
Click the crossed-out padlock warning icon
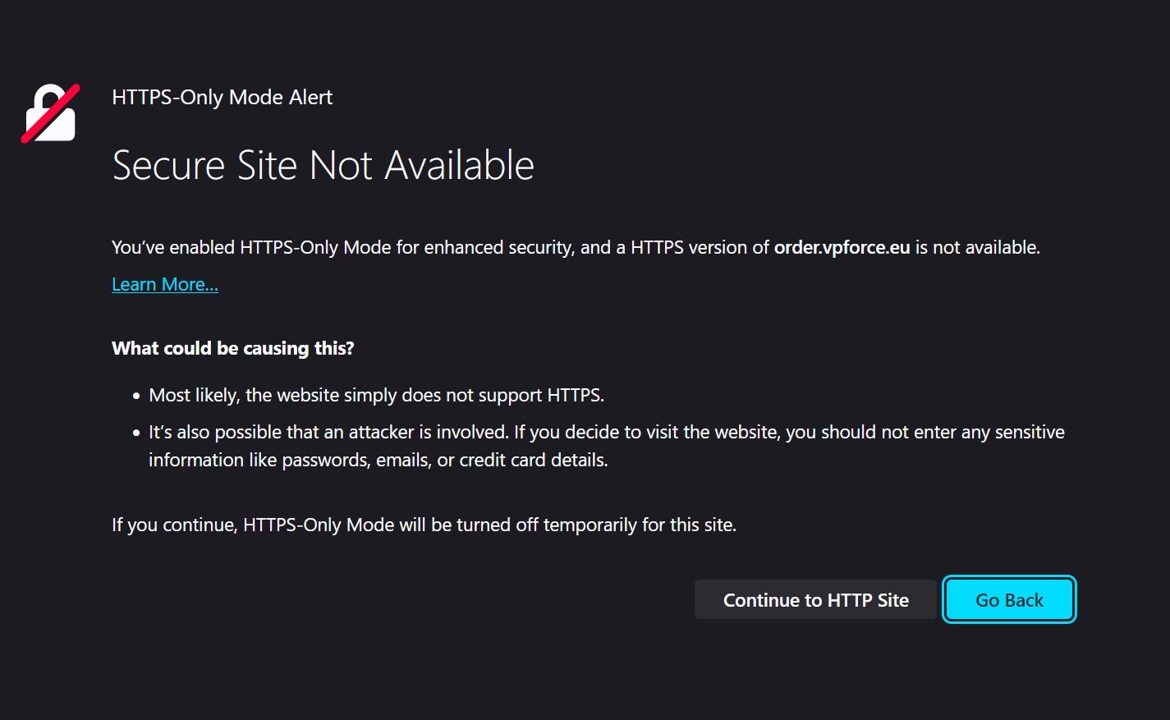coord(50,113)
